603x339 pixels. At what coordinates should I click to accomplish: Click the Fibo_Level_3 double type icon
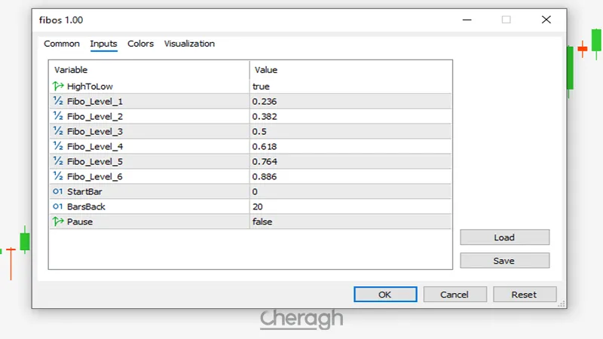click(x=58, y=131)
